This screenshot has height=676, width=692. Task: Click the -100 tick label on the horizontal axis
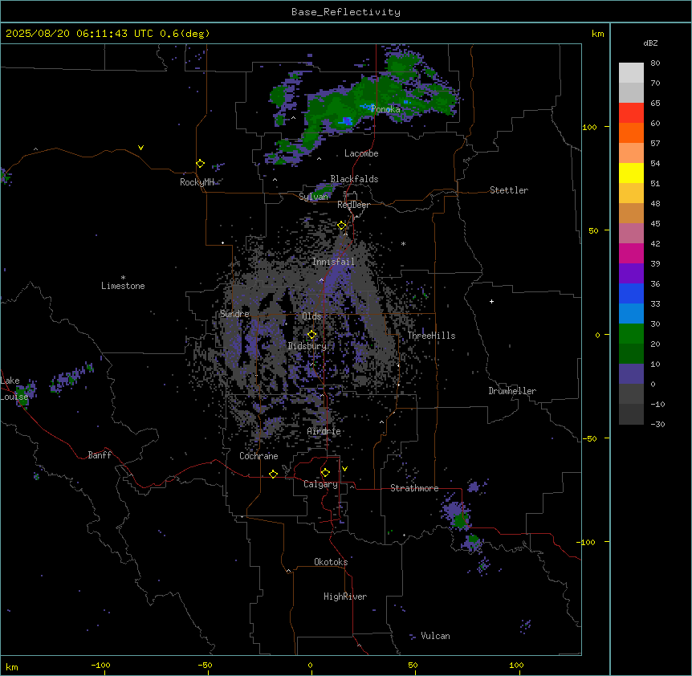click(100, 665)
